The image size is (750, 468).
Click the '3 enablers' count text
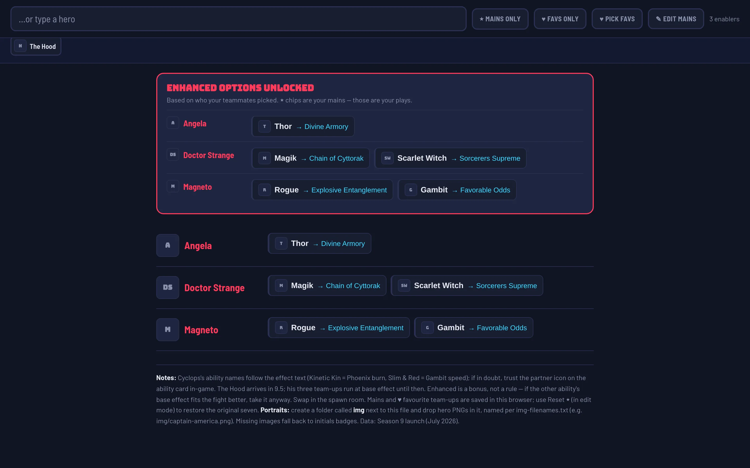pyautogui.click(x=724, y=19)
